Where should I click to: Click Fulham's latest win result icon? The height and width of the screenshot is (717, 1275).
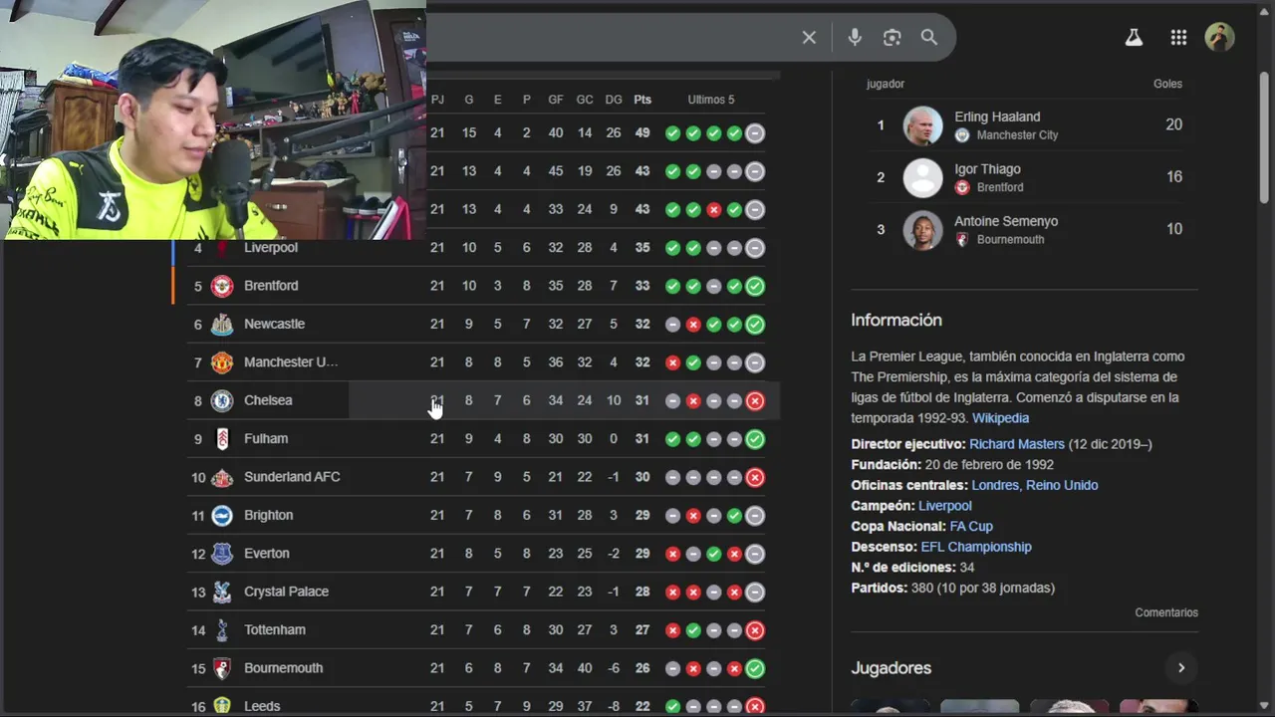755,438
